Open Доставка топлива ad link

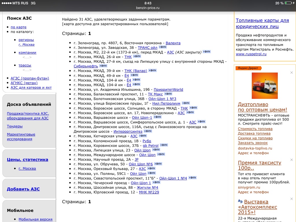(254, 134)
